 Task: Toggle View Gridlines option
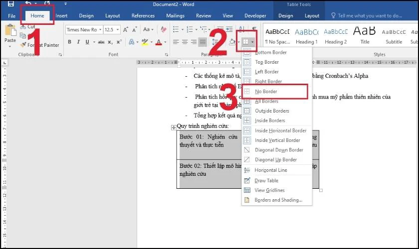pyautogui.click(x=276, y=190)
